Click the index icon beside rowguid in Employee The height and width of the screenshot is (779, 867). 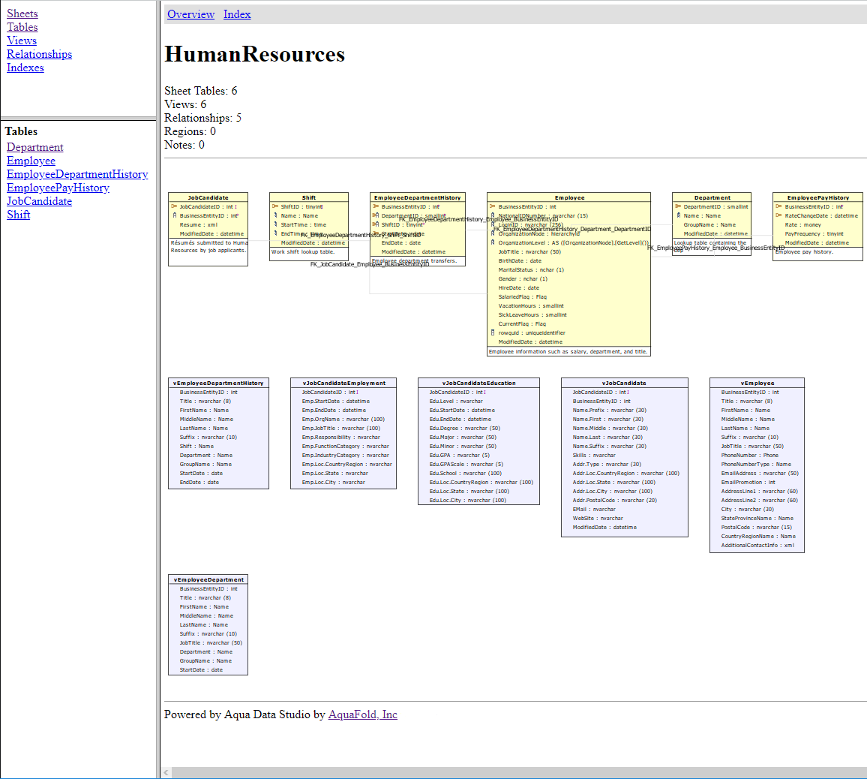[493, 332]
